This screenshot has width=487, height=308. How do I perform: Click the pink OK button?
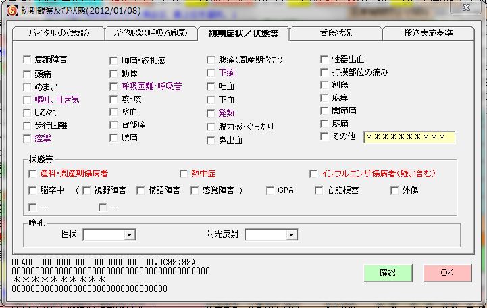446,273
